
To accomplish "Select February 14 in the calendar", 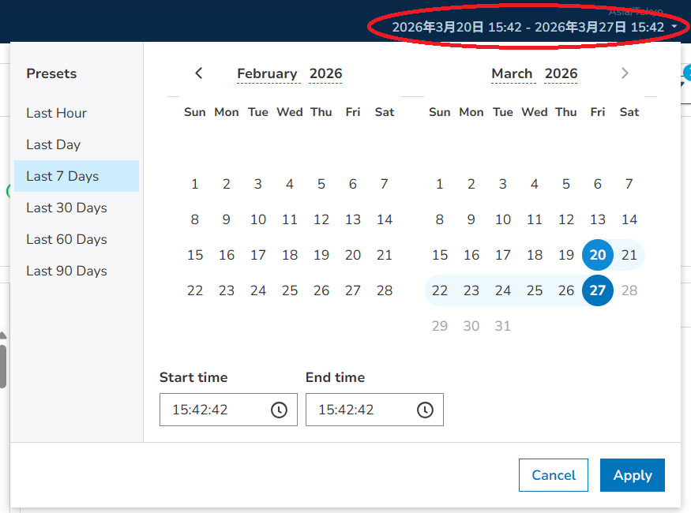I will point(385,219).
